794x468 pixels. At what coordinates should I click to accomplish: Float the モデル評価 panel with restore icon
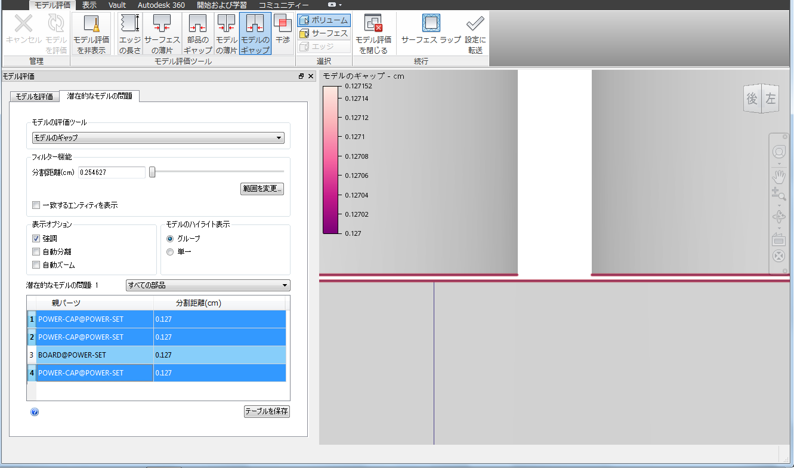301,76
